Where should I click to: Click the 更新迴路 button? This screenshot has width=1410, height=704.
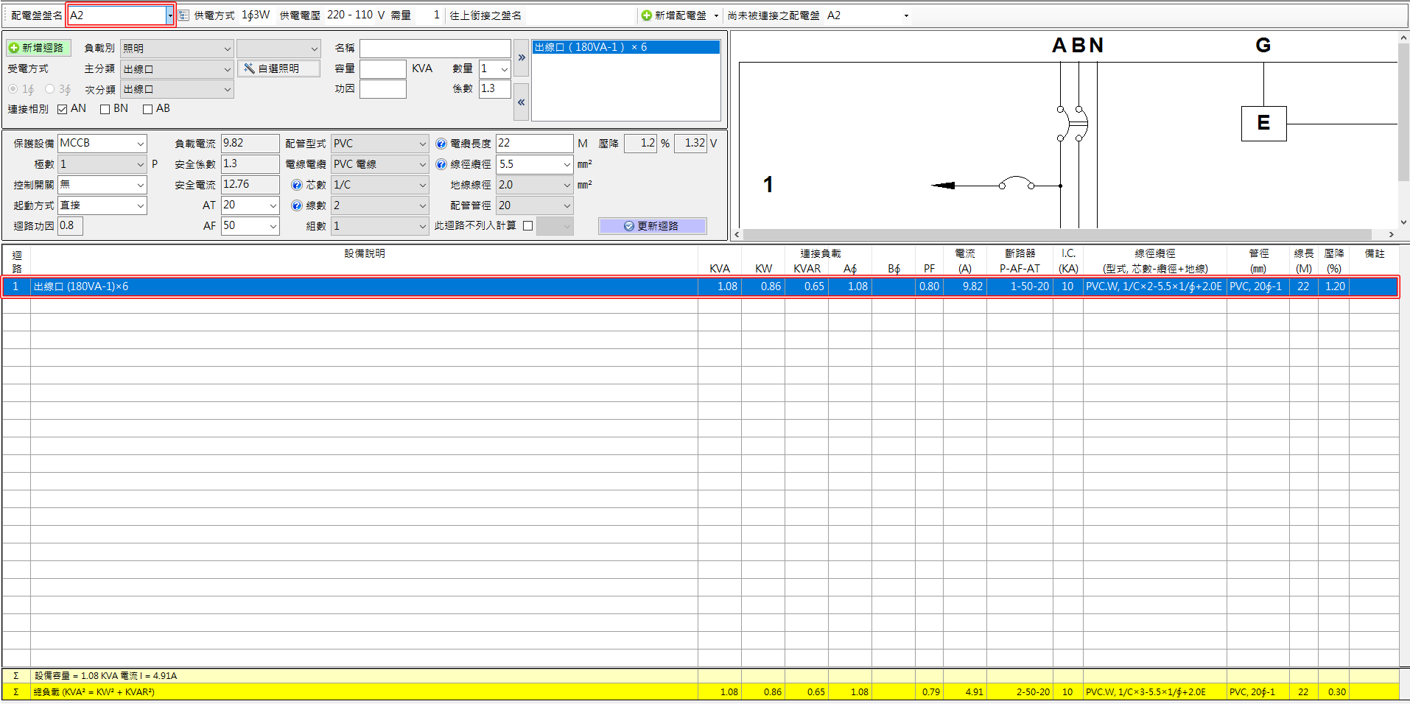tap(652, 226)
